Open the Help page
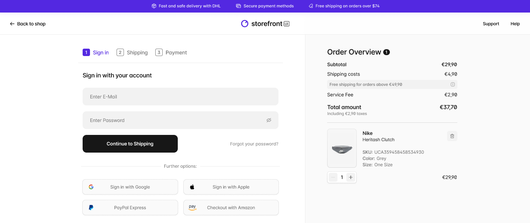 pyautogui.click(x=515, y=24)
